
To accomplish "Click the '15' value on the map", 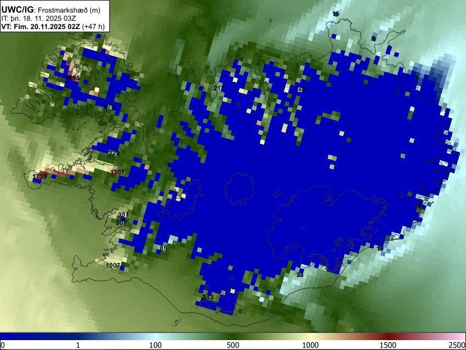I will 336,14.
